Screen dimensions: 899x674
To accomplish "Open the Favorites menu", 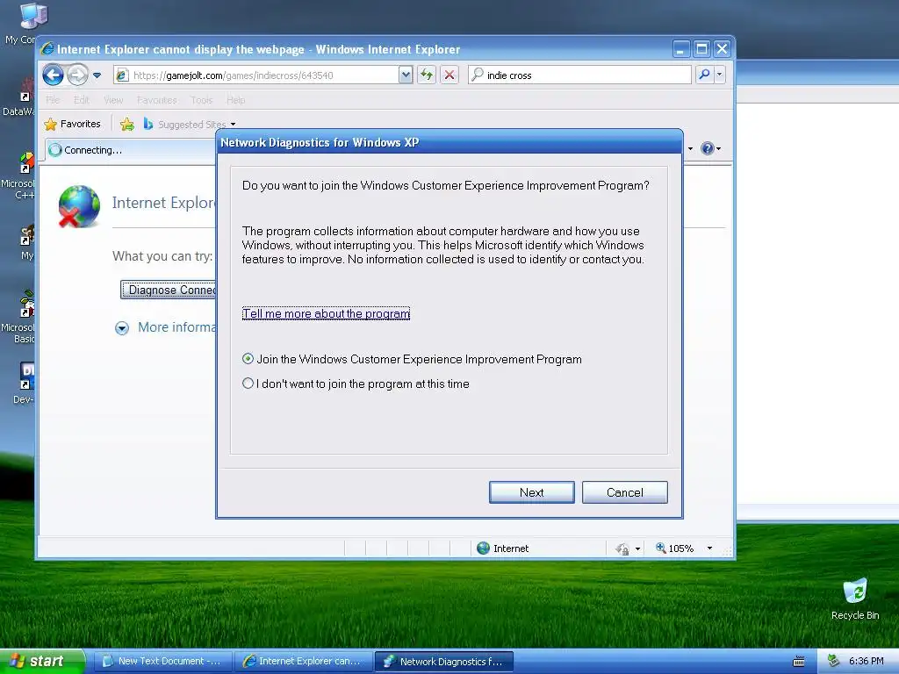I will pyautogui.click(x=156, y=100).
